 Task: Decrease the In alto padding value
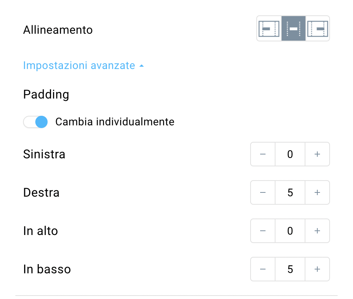point(263,231)
